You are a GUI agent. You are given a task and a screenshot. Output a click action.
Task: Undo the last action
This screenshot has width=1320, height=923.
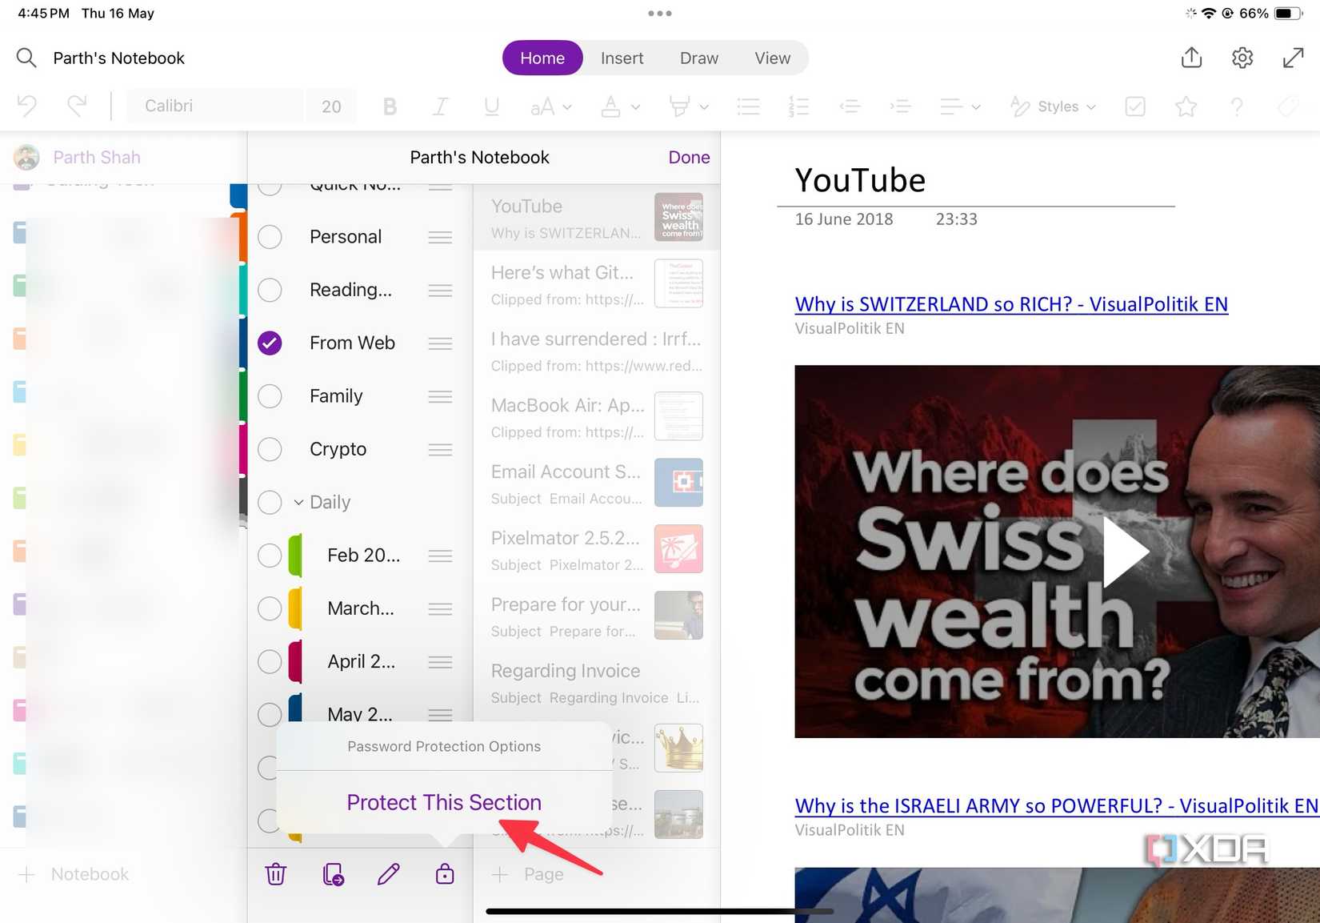[27, 106]
